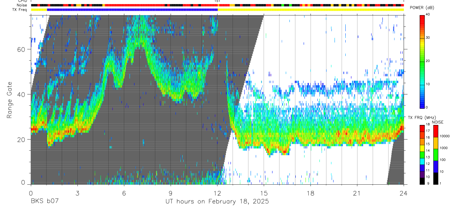Screen dimensions: 454x209
Task: Click the black 9-10 MHz TX FRQ swatch
Action: 422,181
